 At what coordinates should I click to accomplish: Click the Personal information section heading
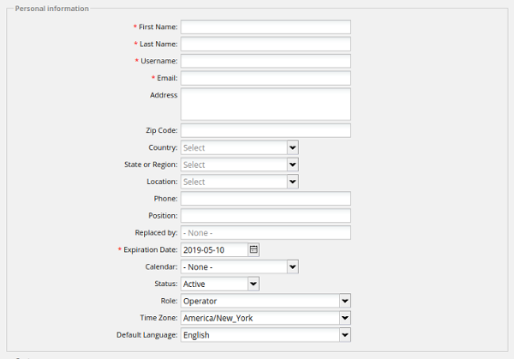[52, 9]
